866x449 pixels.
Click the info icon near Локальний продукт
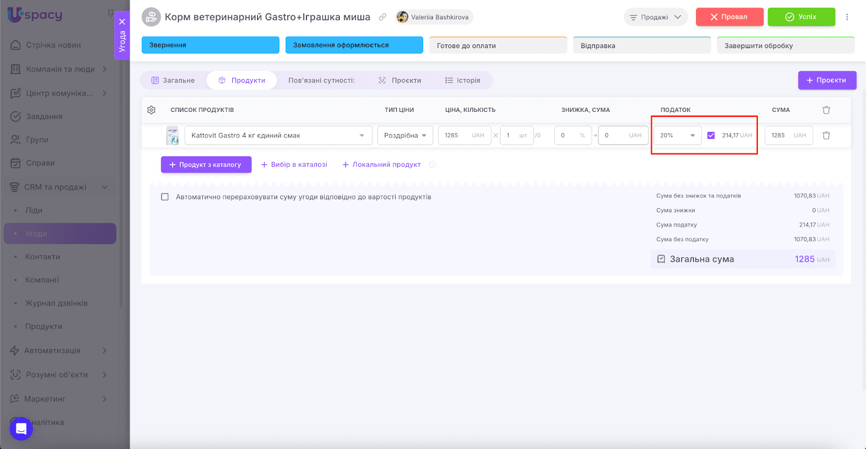(x=432, y=165)
